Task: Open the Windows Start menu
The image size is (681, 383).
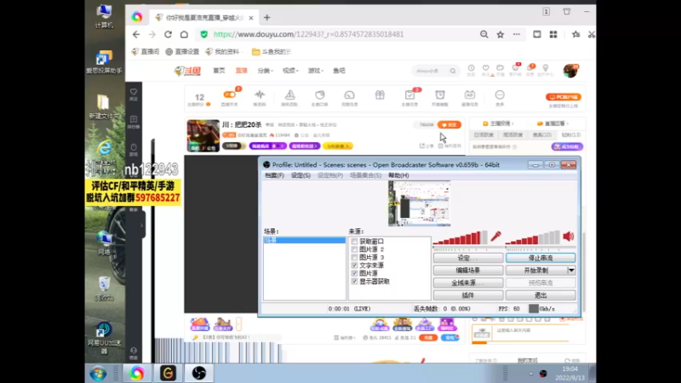Action: click(x=98, y=374)
